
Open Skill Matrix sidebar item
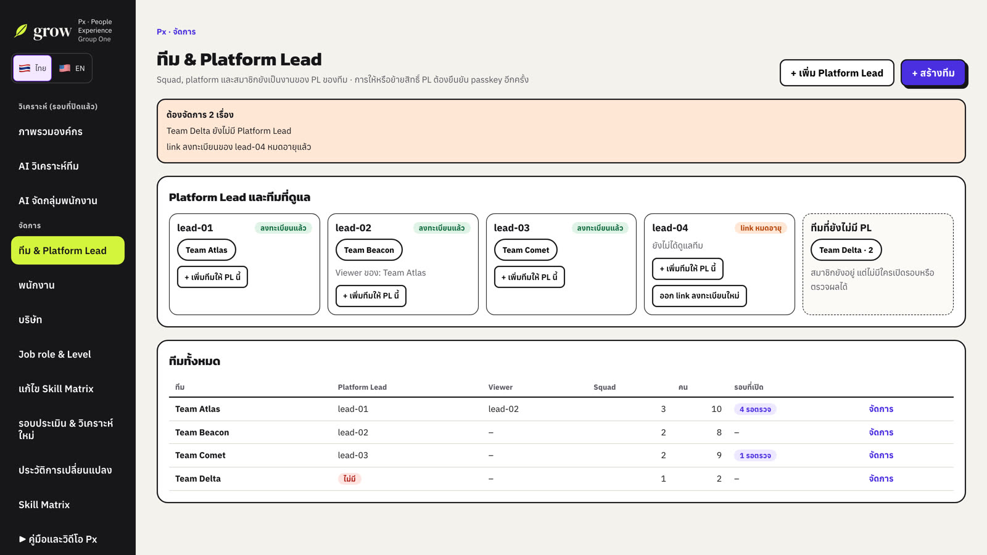click(68, 504)
